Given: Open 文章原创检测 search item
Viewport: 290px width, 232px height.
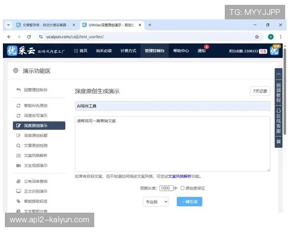Looking at the screenshot, I should point(35,145).
